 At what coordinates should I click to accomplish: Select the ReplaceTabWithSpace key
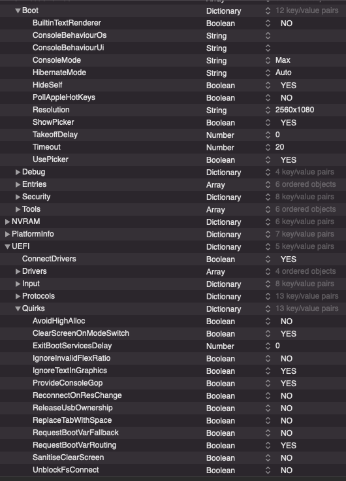tap(72, 420)
